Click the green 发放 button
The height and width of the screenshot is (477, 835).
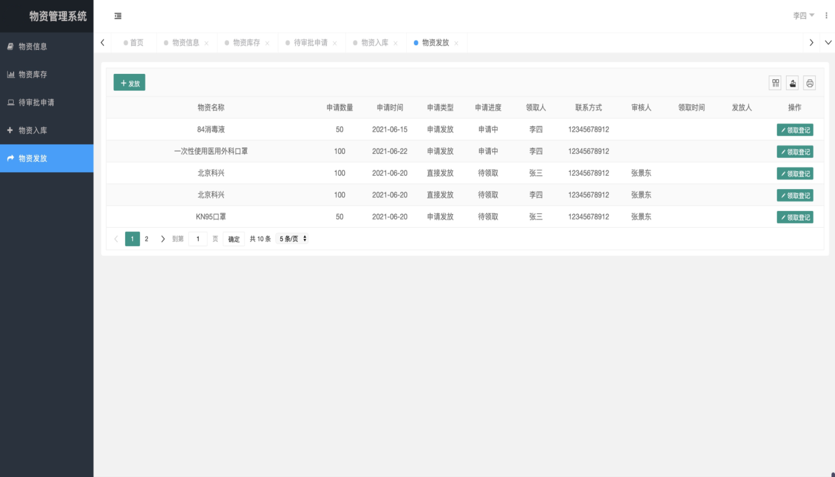coord(129,83)
